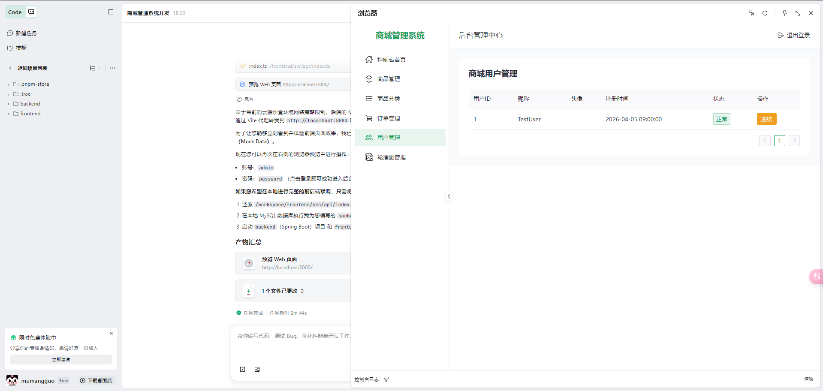The height and width of the screenshot is (391, 823).
Task: Close the 限时免费体验中 promo card
Action: (x=112, y=334)
